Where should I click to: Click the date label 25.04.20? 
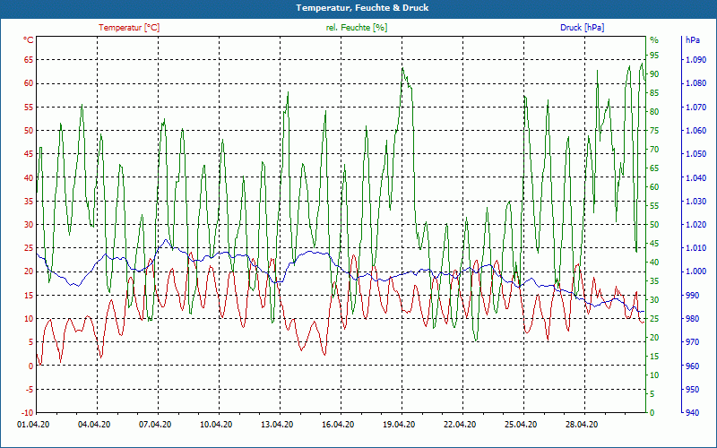click(522, 425)
